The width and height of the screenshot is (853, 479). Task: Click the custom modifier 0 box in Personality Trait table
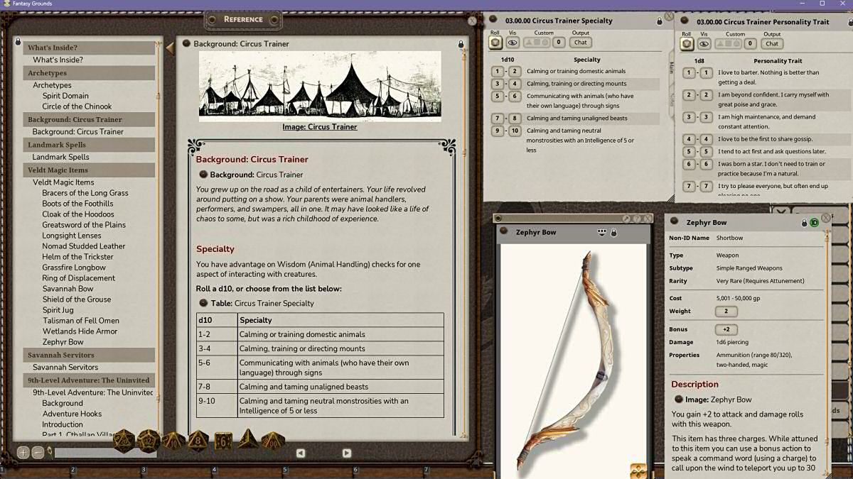pyautogui.click(x=750, y=43)
